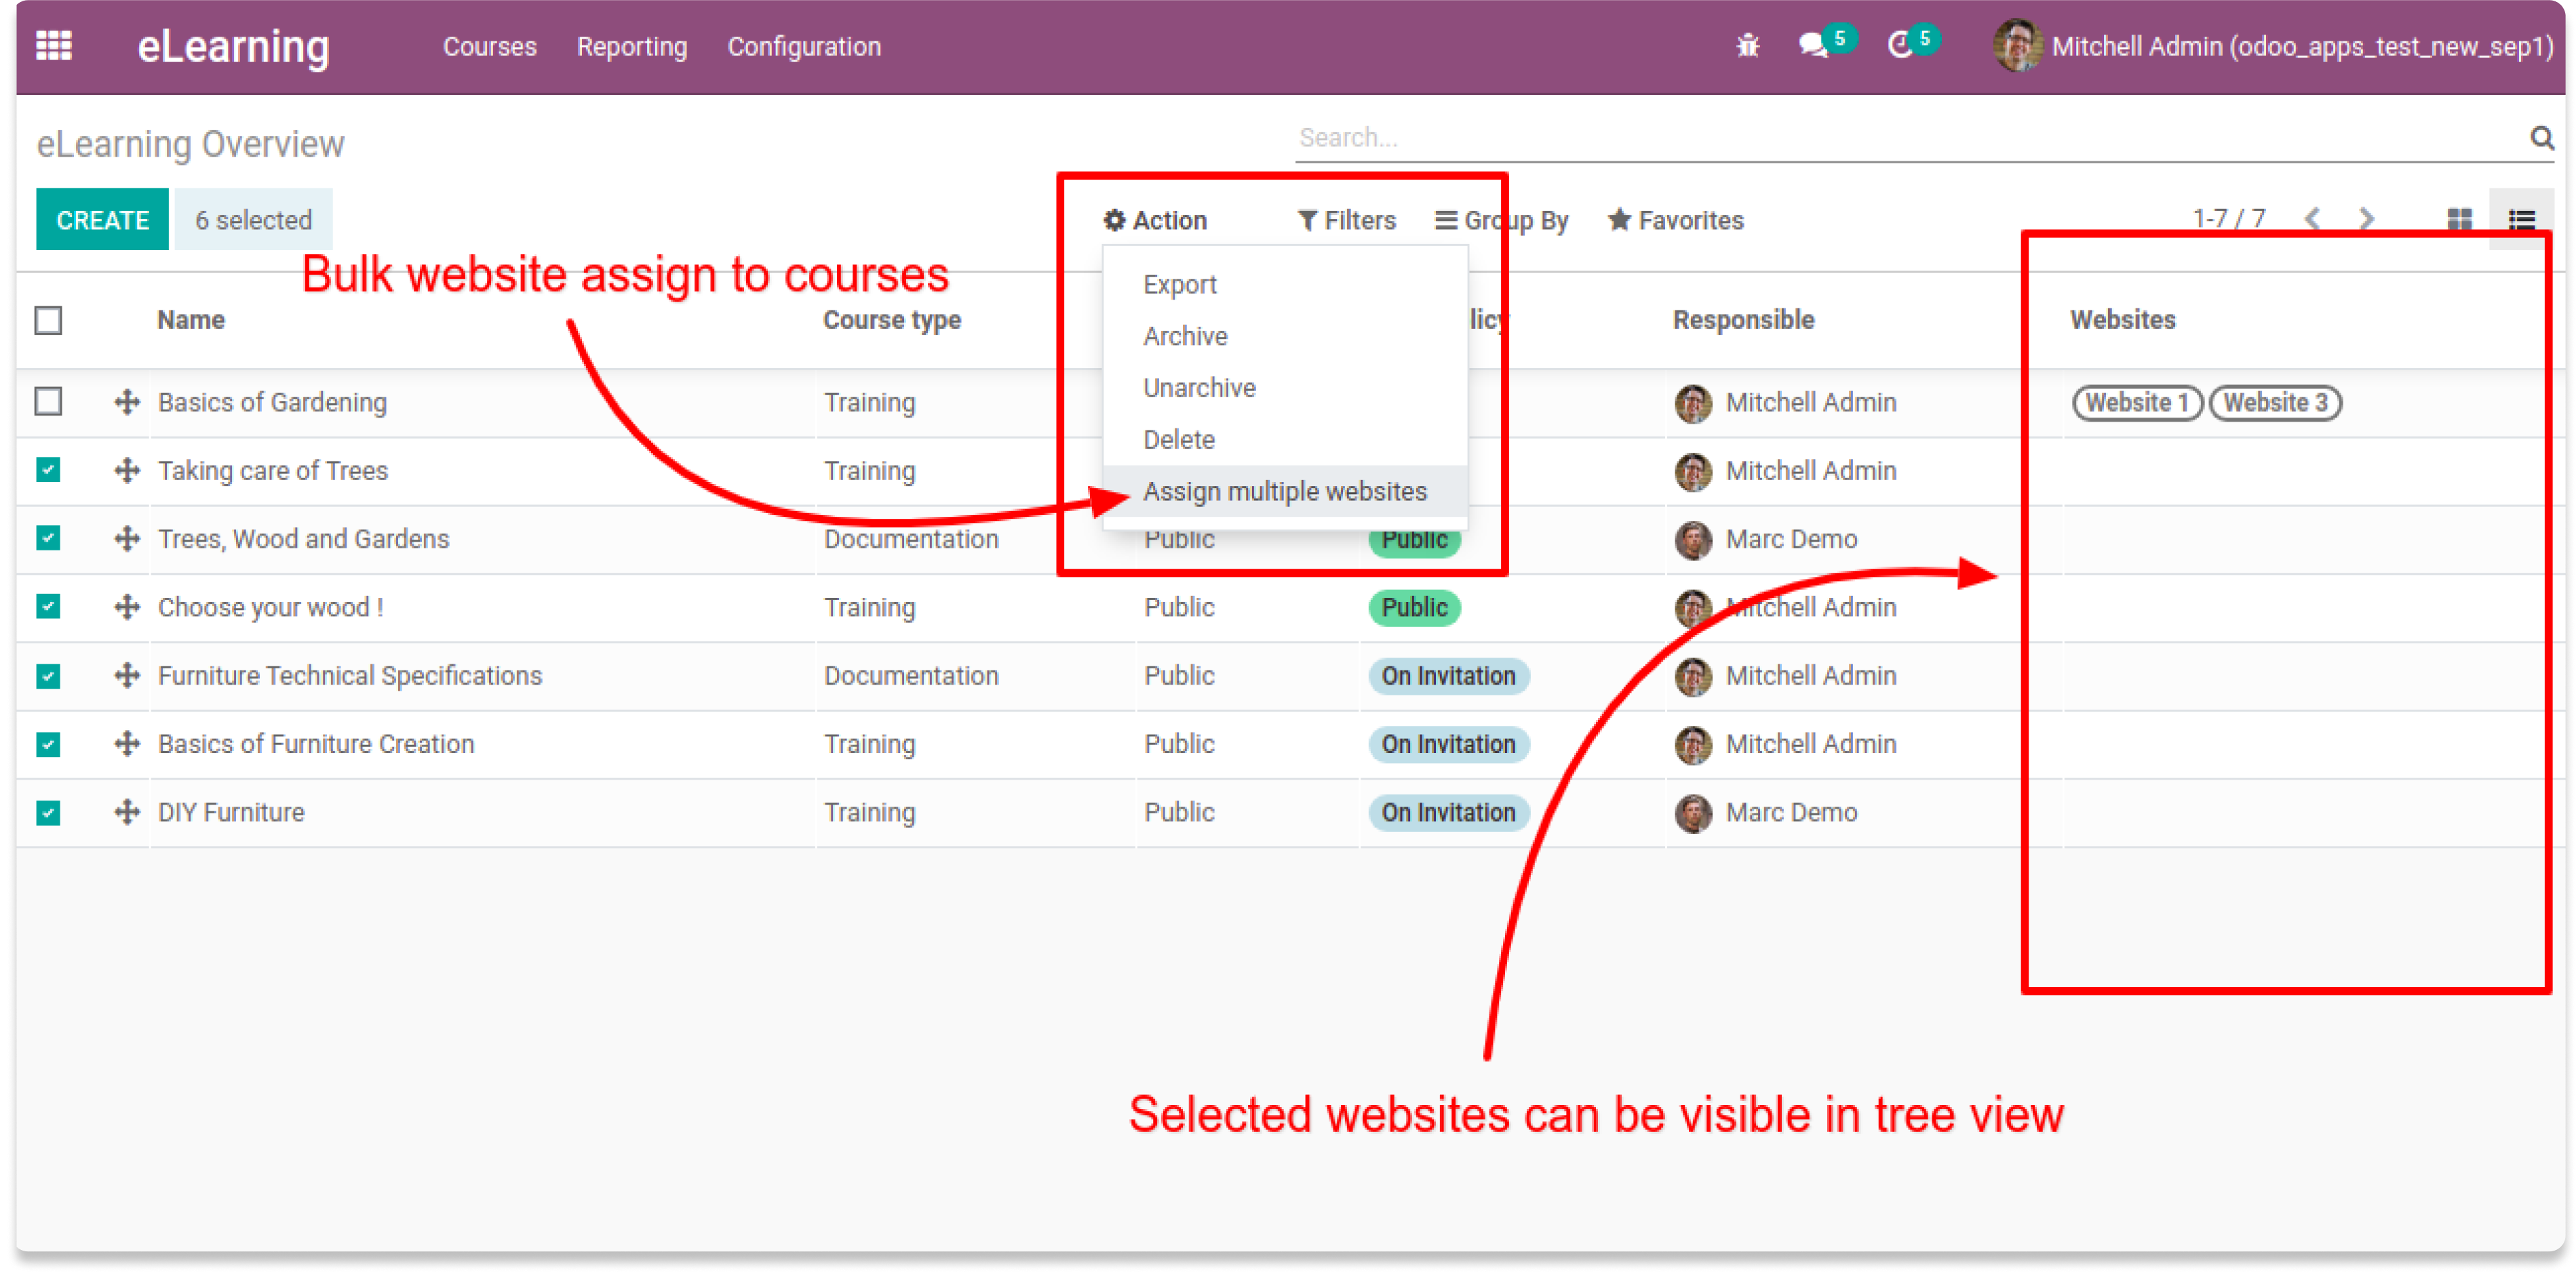Go to next page arrow

[2366, 219]
